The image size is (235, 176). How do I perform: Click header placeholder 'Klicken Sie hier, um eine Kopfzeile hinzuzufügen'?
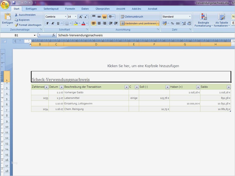143,66
